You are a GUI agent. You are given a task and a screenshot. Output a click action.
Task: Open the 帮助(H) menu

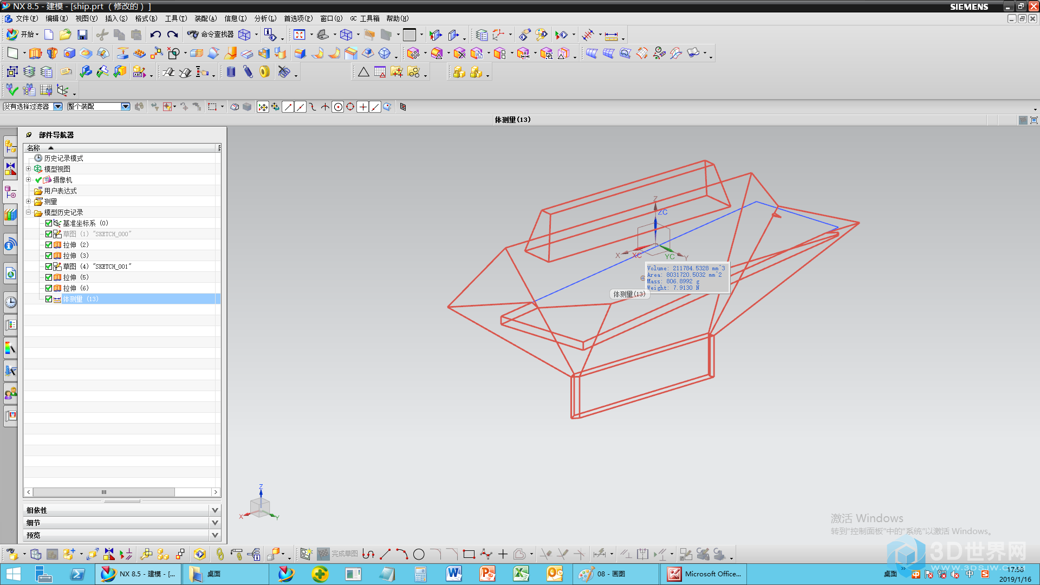point(398,18)
